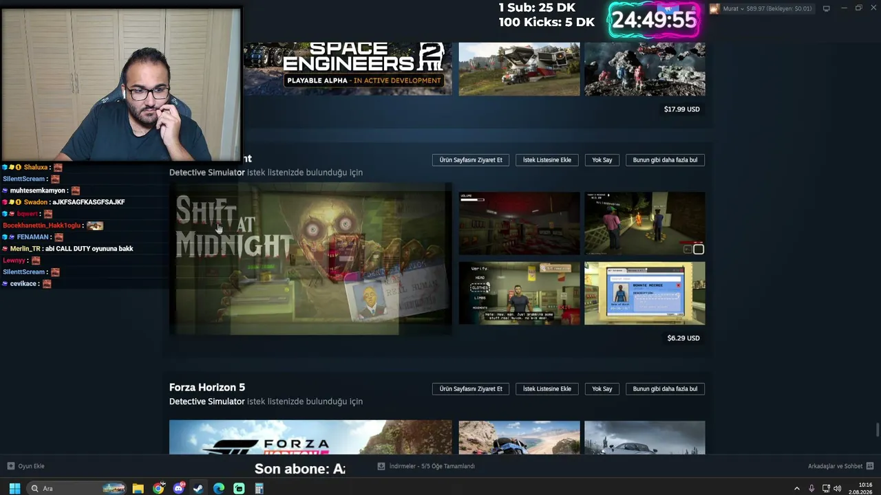The width and height of the screenshot is (881, 495).
Task: Click the muhtesemkamyon username in chat
Action: [x=38, y=190]
